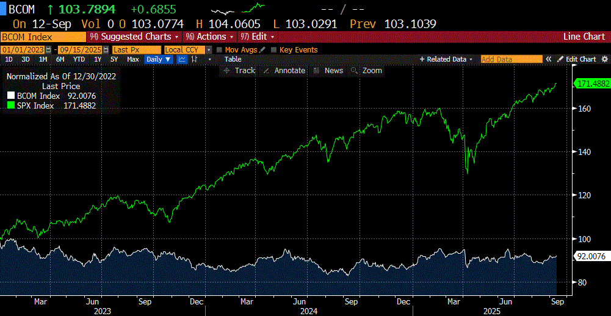
Task: Click Normalized As Of 12/30/2022 legend text
Action: click(61, 76)
